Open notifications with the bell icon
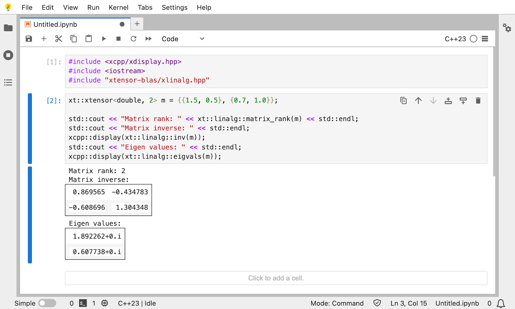The width and height of the screenshot is (515, 309). (501, 303)
